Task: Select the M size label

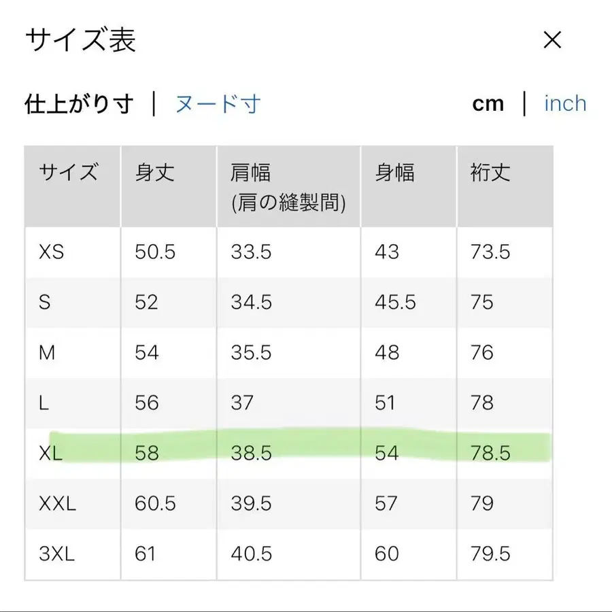Action: (48, 352)
